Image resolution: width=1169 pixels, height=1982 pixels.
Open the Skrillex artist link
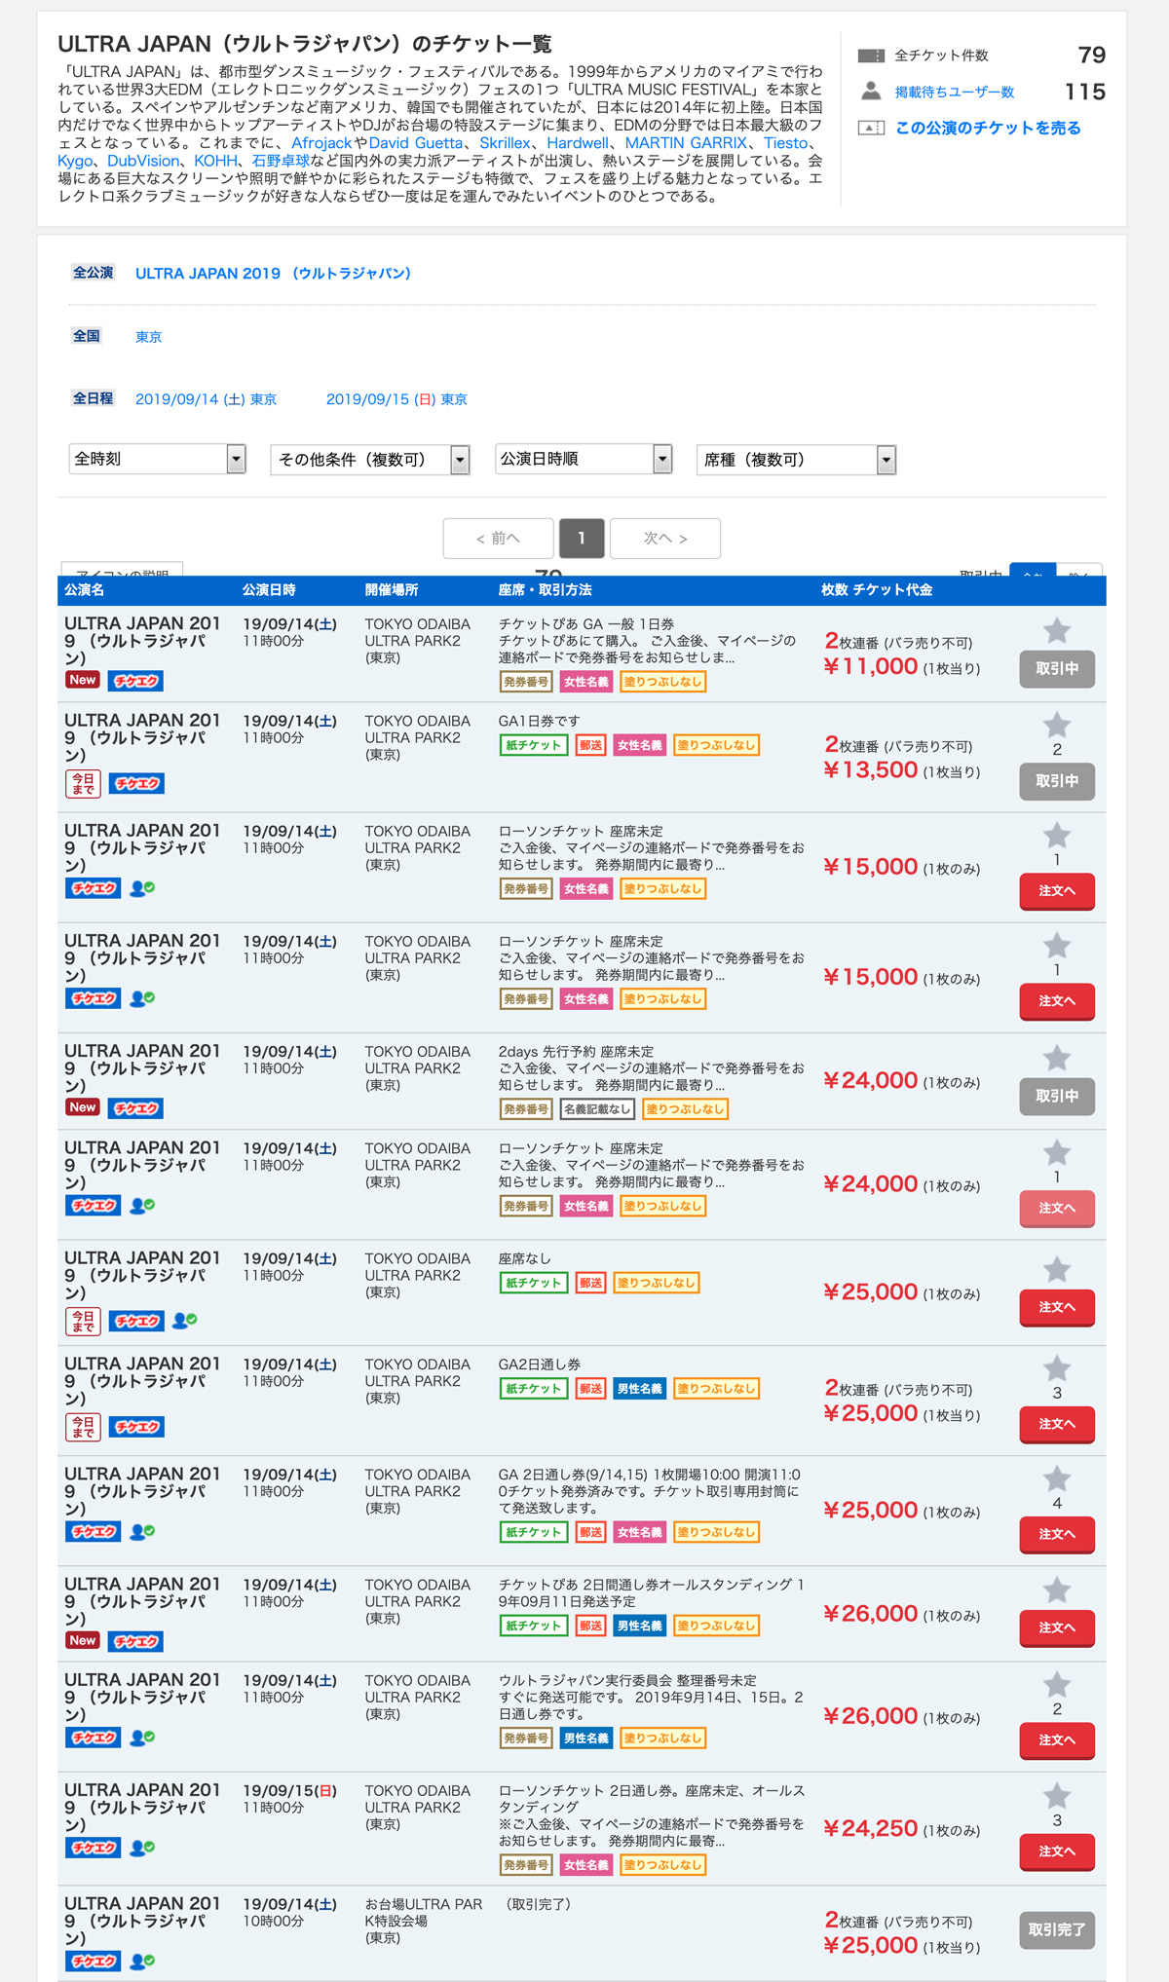pos(505,143)
